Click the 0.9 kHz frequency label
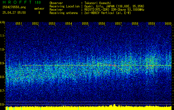The width and height of the screenshot is (174, 110). (2, 63)
